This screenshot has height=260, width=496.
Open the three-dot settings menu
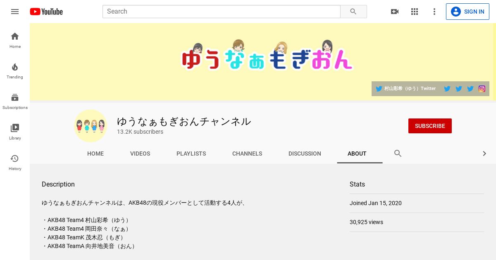[434, 12]
